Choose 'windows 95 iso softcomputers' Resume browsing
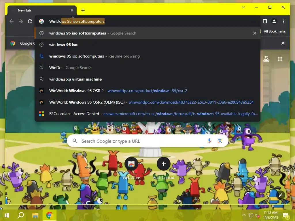 (x=148, y=56)
